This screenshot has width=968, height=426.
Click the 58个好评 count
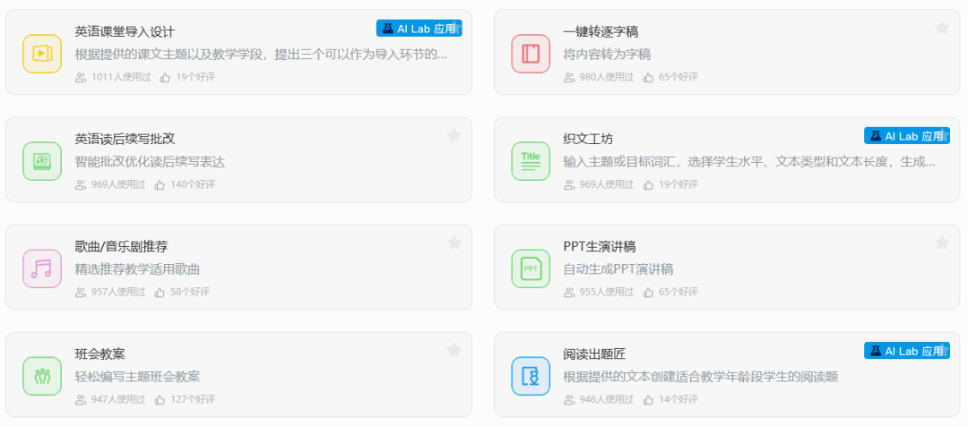point(190,292)
